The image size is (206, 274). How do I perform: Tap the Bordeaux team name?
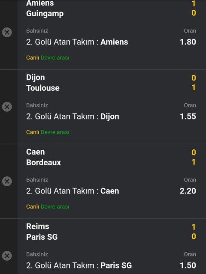coord(43,162)
